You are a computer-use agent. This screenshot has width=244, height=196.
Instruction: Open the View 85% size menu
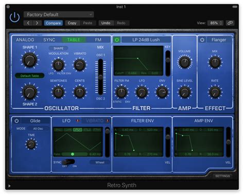pos(215,23)
